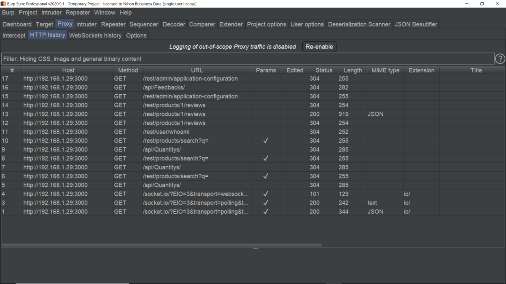Open the WebSockets history sub-tab

coord(95,35)
